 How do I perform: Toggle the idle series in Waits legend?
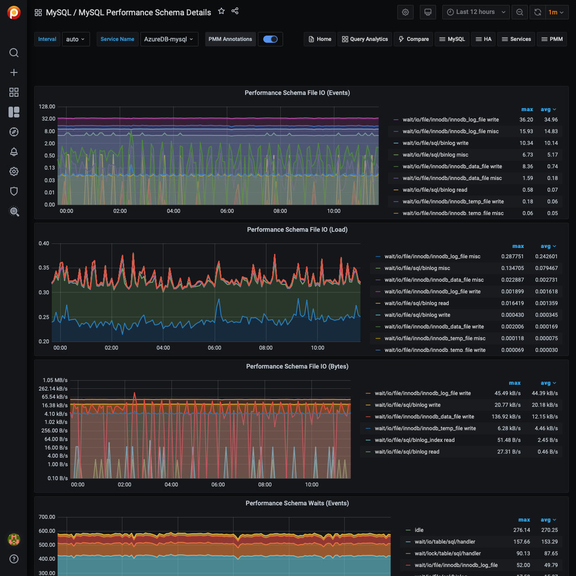(x=419, y=530)
